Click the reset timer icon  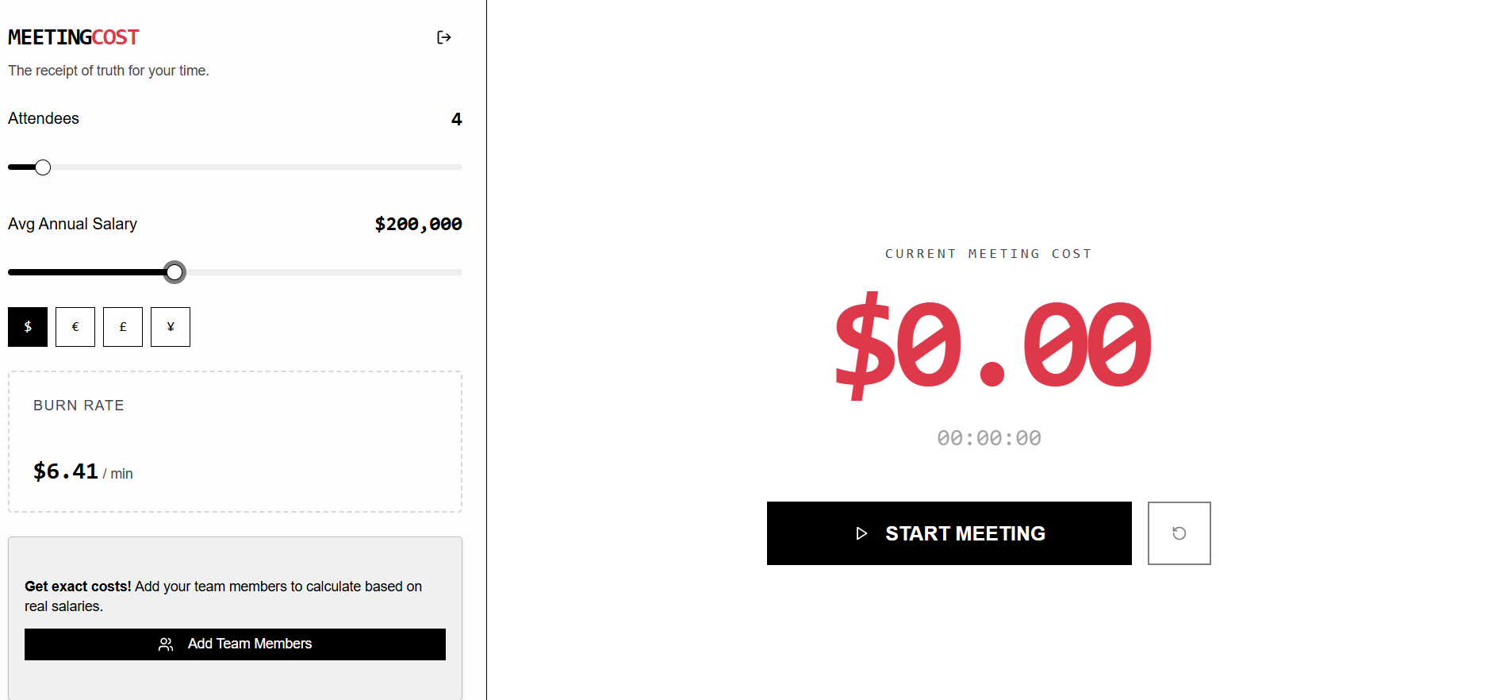point(1179,533)
